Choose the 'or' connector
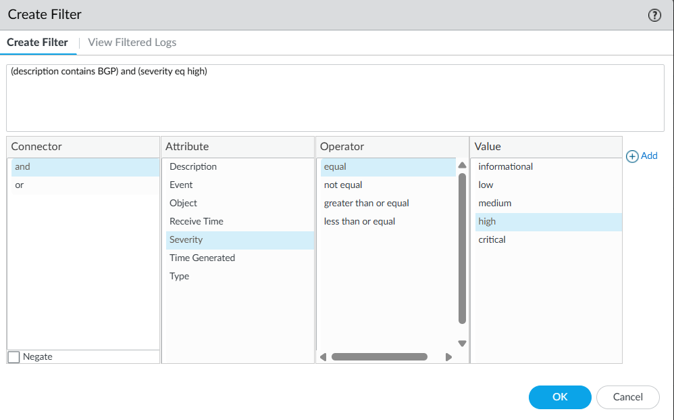674x420 pixels. [20, 185]
